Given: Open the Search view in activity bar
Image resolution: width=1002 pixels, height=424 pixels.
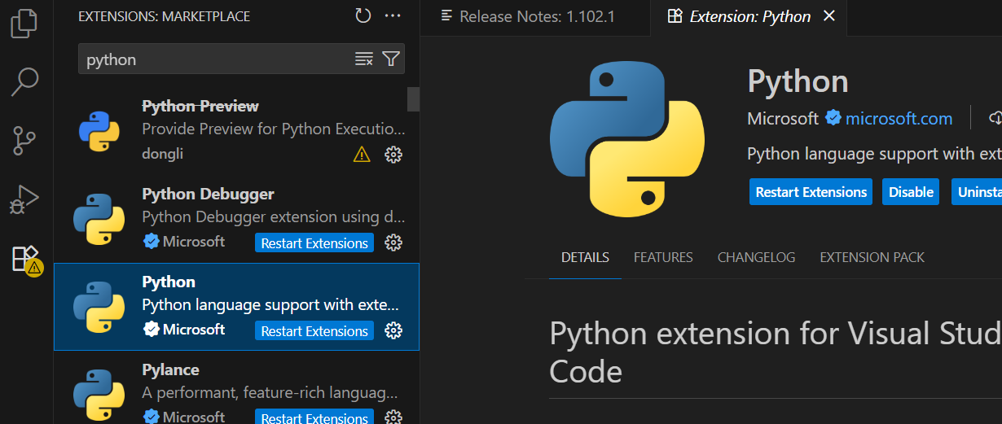Looking at the screenshot, I should click(25, 81).
